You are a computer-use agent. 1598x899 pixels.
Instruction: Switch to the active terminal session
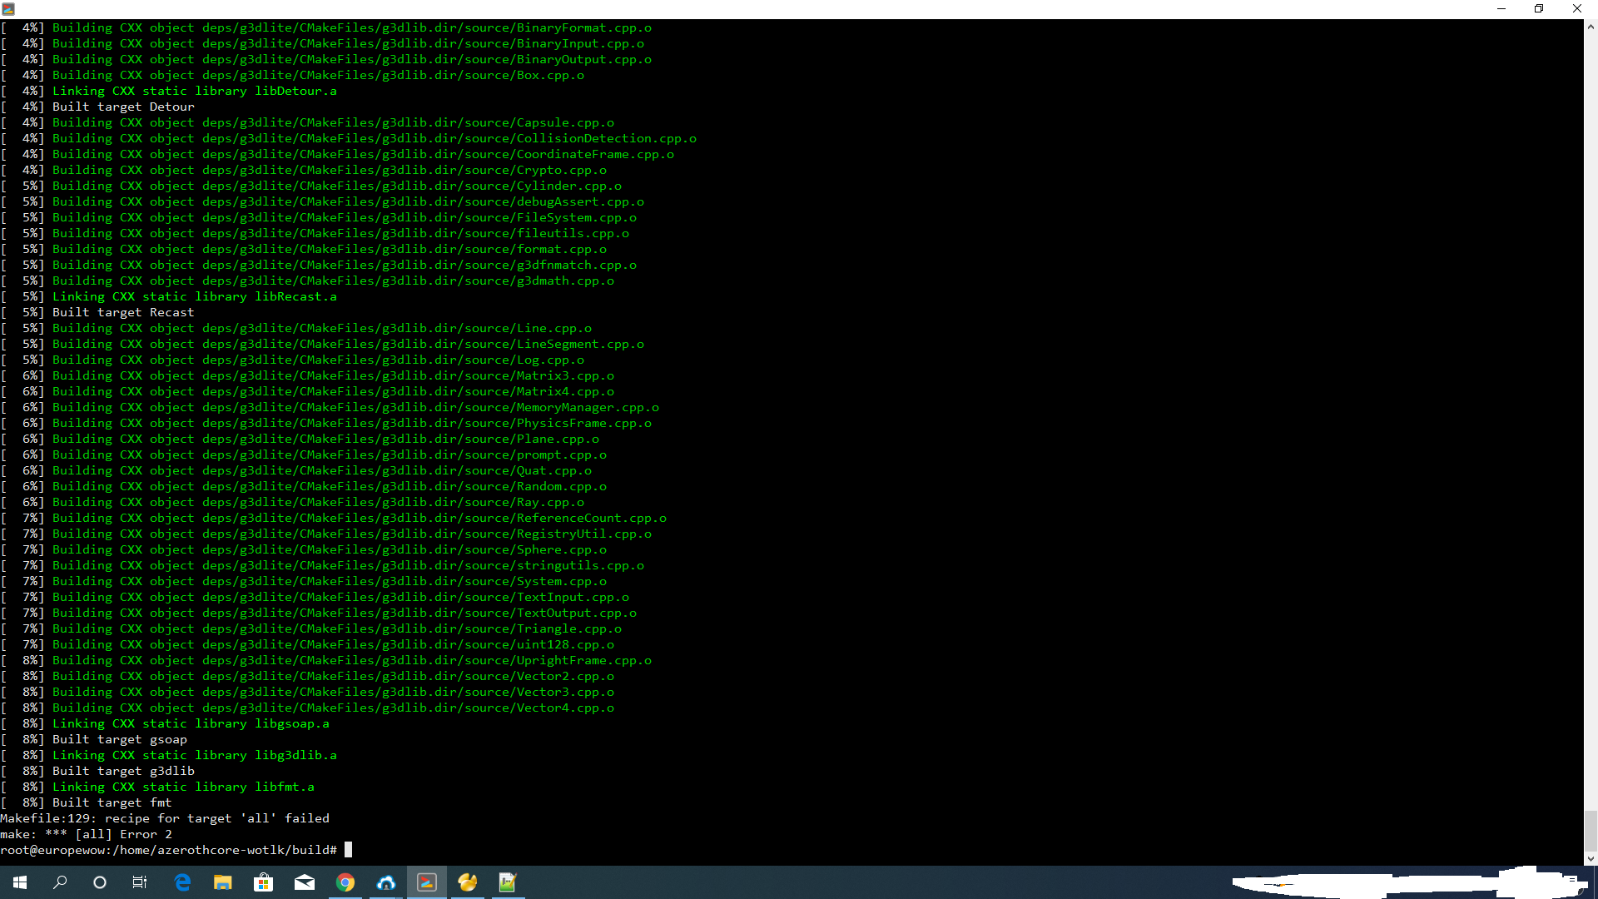point(426,882)
